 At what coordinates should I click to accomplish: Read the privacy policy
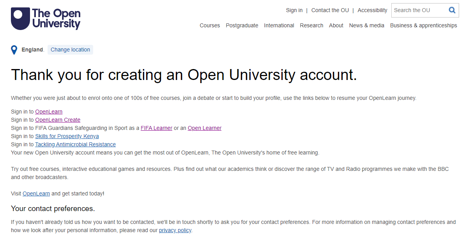175,230
